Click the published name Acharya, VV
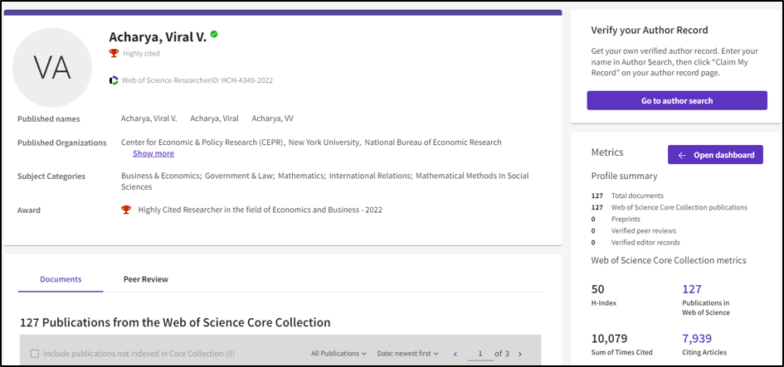Screen dimensions: 784x367 coord(272,118)
